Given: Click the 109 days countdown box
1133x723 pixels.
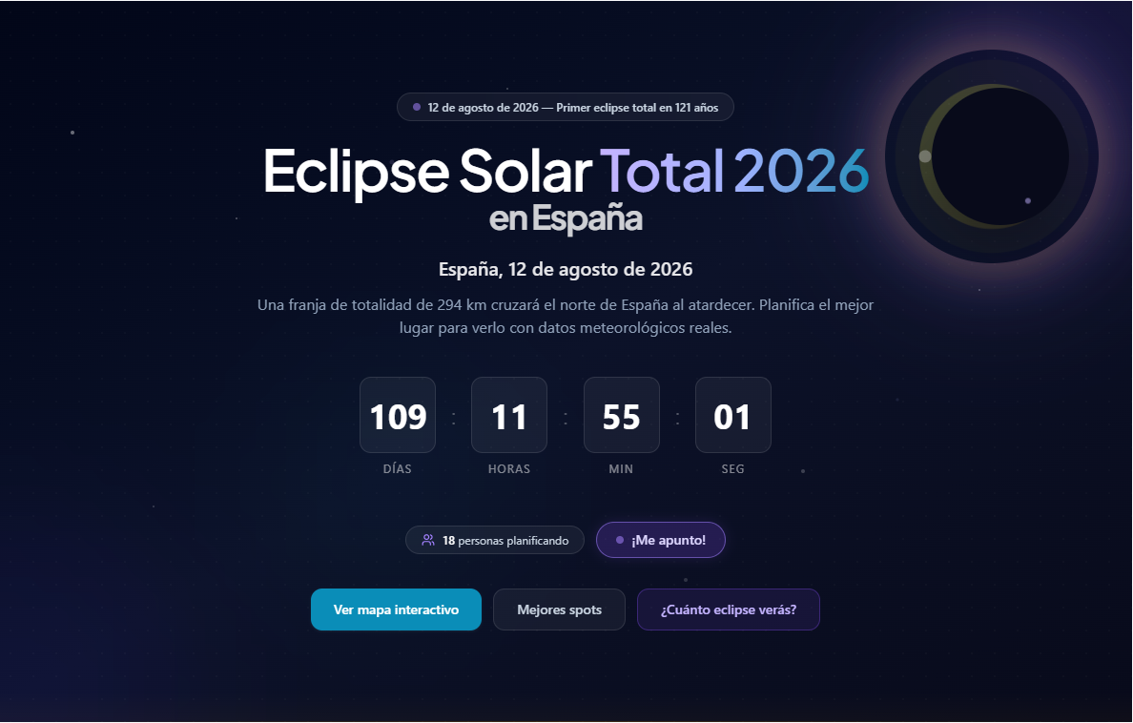Looking at the screenshot, I should (397, 415).
